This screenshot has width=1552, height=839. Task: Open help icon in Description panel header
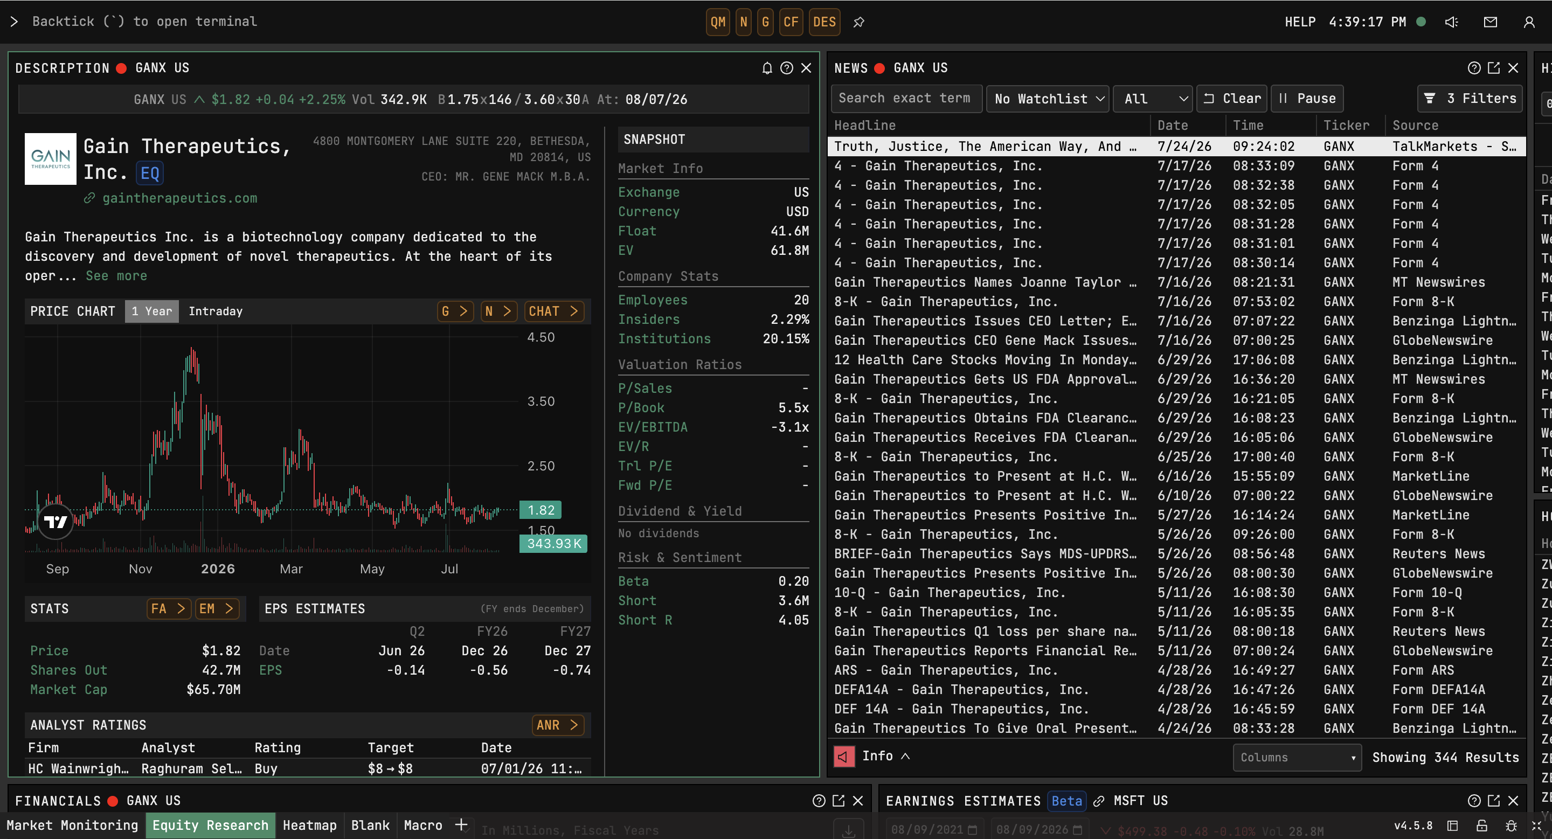786,68
